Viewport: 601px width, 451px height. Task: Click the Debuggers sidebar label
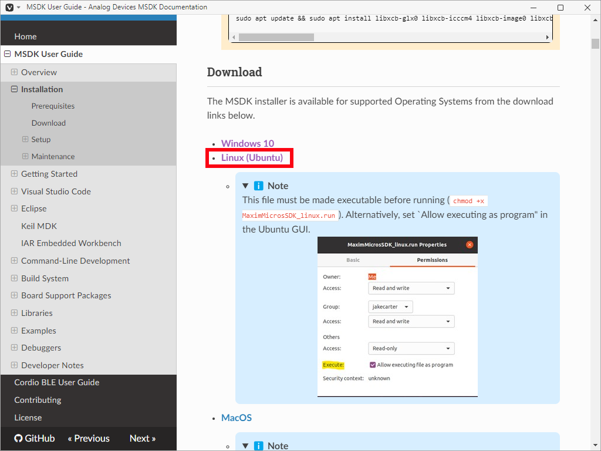(x=41, y=348)
